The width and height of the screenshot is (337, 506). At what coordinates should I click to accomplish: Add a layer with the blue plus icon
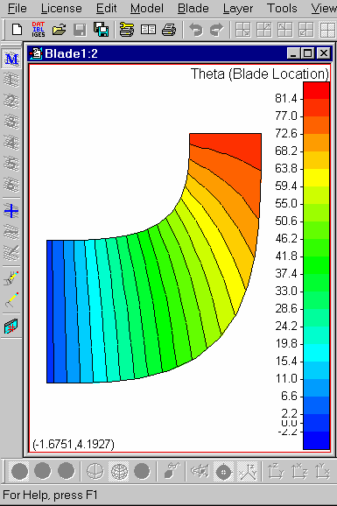pyautogui.click(x=11, y=211)
